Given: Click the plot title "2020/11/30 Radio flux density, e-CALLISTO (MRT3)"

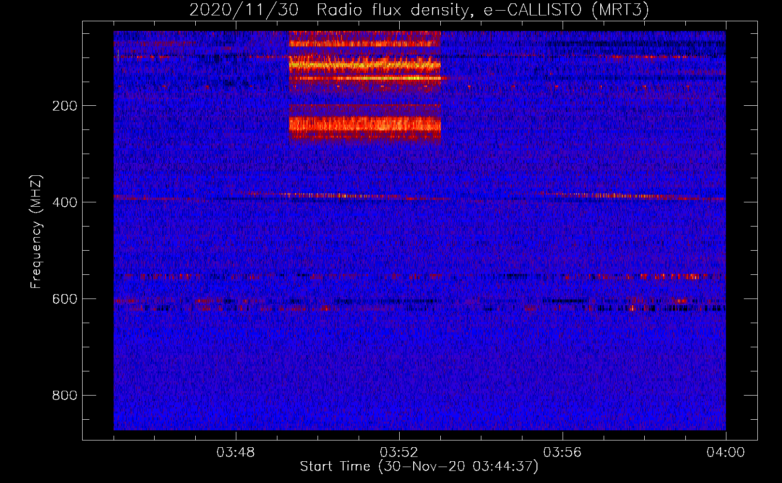Looking at the screenshot, I should (419, 10).
